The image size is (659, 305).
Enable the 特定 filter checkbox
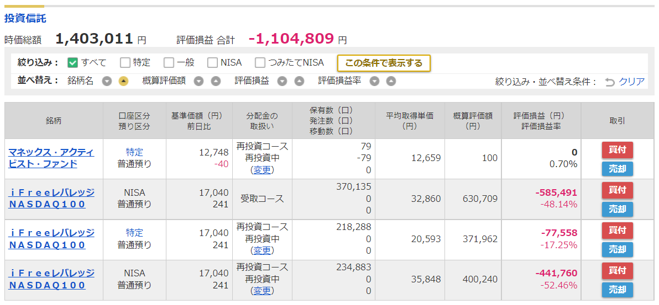click(x=125, y=63)
